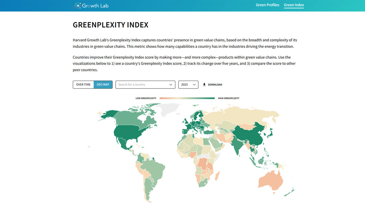Click the greenplexity color gradient legend bar

[187, 98]
